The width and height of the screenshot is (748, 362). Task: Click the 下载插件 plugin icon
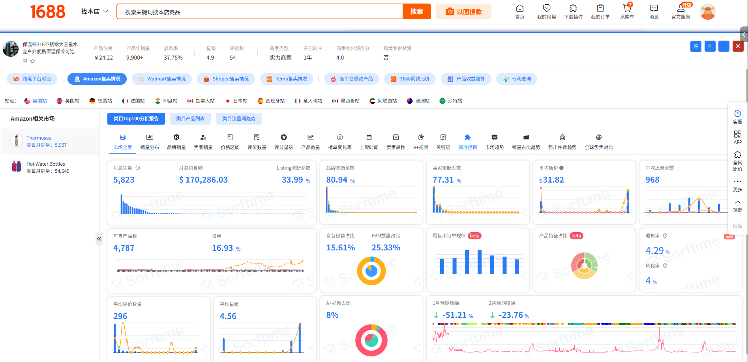click(573, 11)
